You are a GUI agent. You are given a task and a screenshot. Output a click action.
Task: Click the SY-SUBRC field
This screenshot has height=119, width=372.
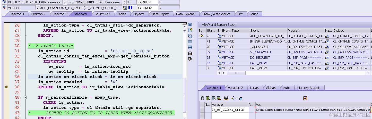tap(147, 2)
